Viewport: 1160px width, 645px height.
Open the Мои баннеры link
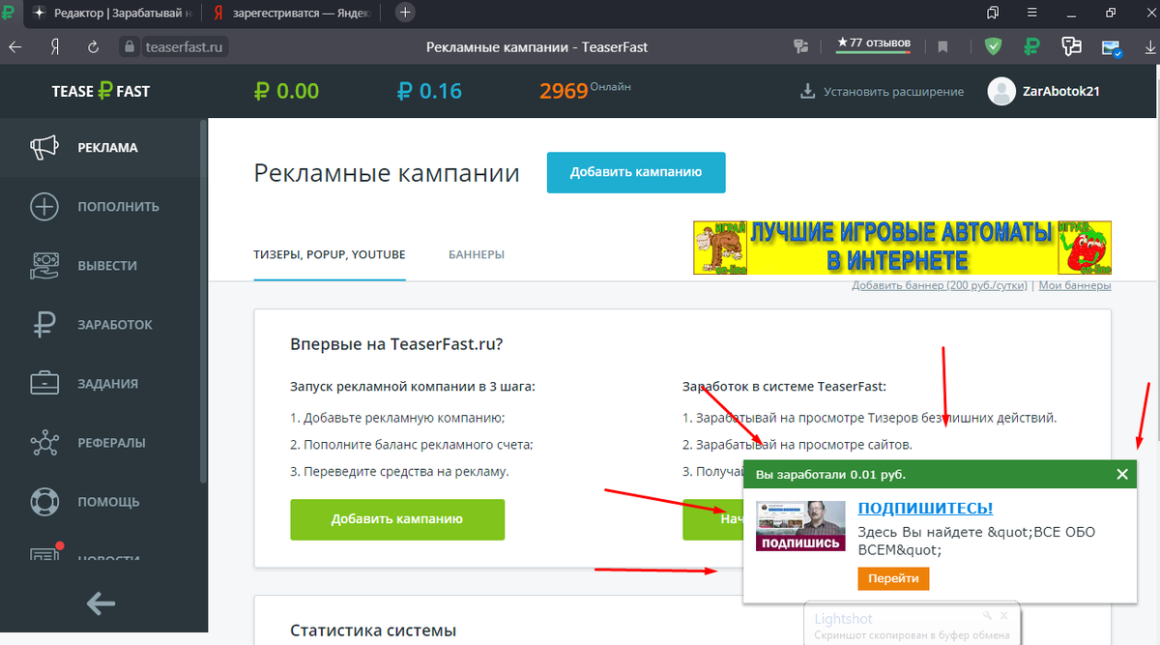(x=1075, y=286)
